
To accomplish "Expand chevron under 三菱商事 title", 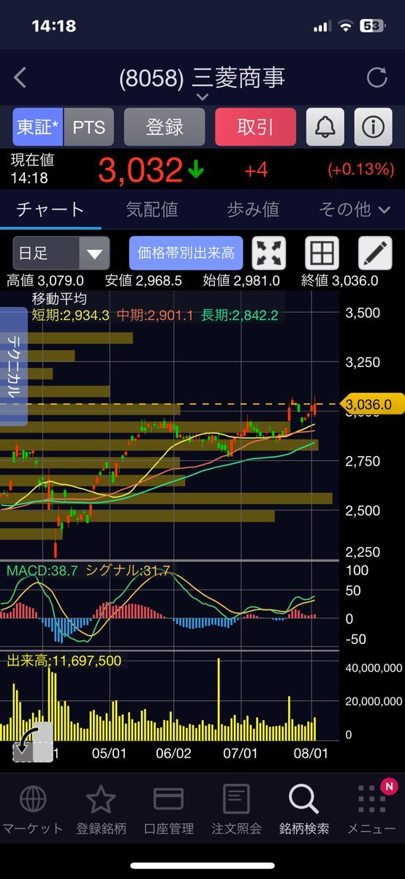I will click(x=202, y=97).
